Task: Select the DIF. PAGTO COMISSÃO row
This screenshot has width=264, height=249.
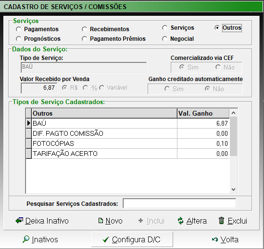Action: (127, 133)
